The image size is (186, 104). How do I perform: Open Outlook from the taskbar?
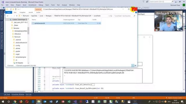pyautogui.click(x=45, y=101)
